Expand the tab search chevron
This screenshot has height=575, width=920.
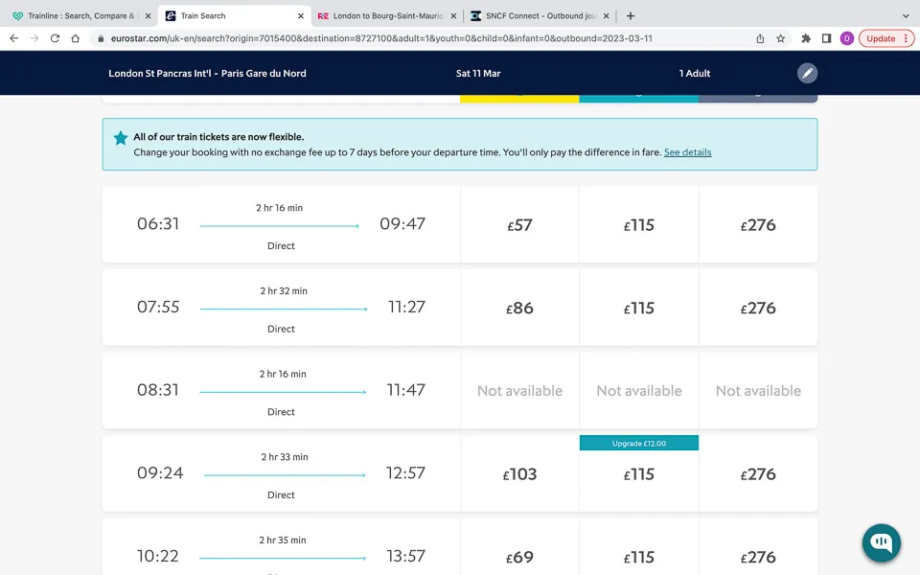coord(906,16)
